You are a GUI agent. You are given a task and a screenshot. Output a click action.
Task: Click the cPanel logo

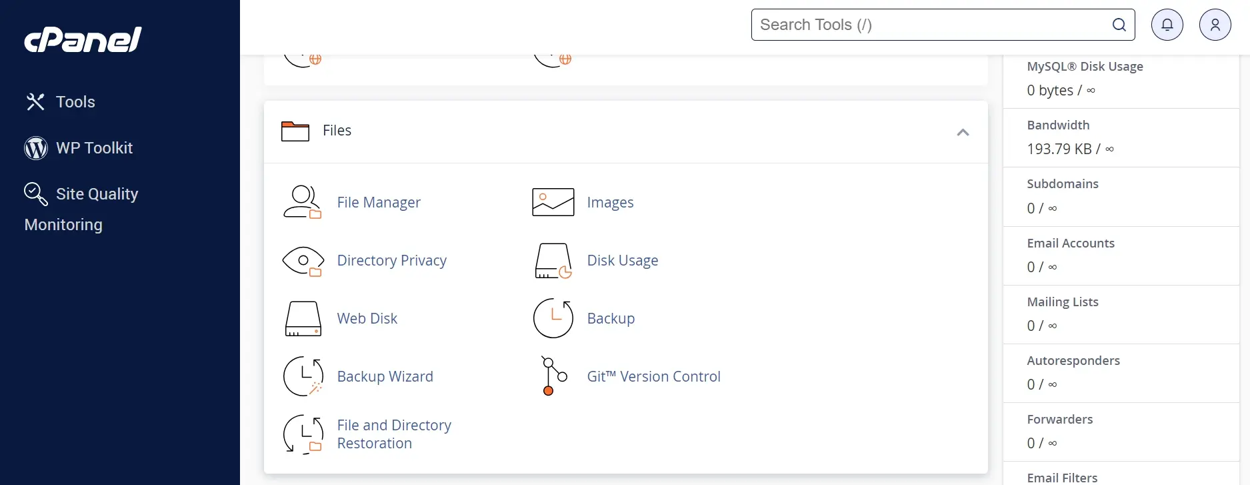tap(83, 39)
